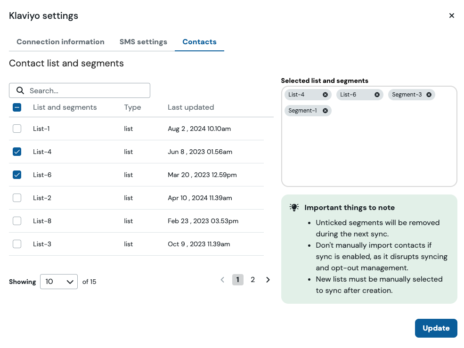Image resolution: width=464 pixels, height=348 pixels.
Task: Click the List-2 row name
Action: pyautogui.click(x=42, y=198)
